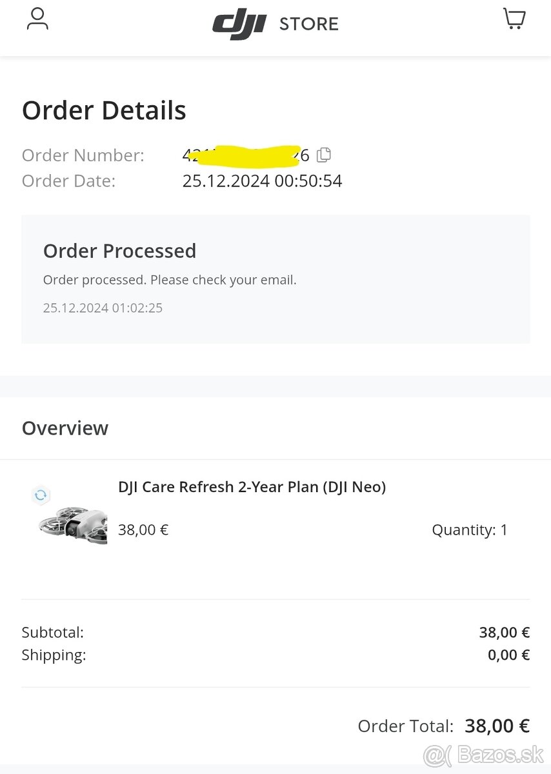Expand the Order Details heading
This screenshot has width=551, height=774.
point(104,110)
